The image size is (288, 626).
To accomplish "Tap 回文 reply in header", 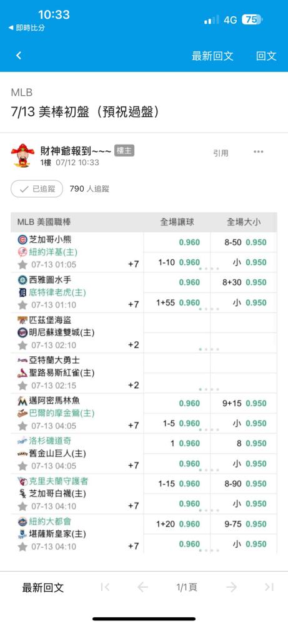I will tap(266, 56).
